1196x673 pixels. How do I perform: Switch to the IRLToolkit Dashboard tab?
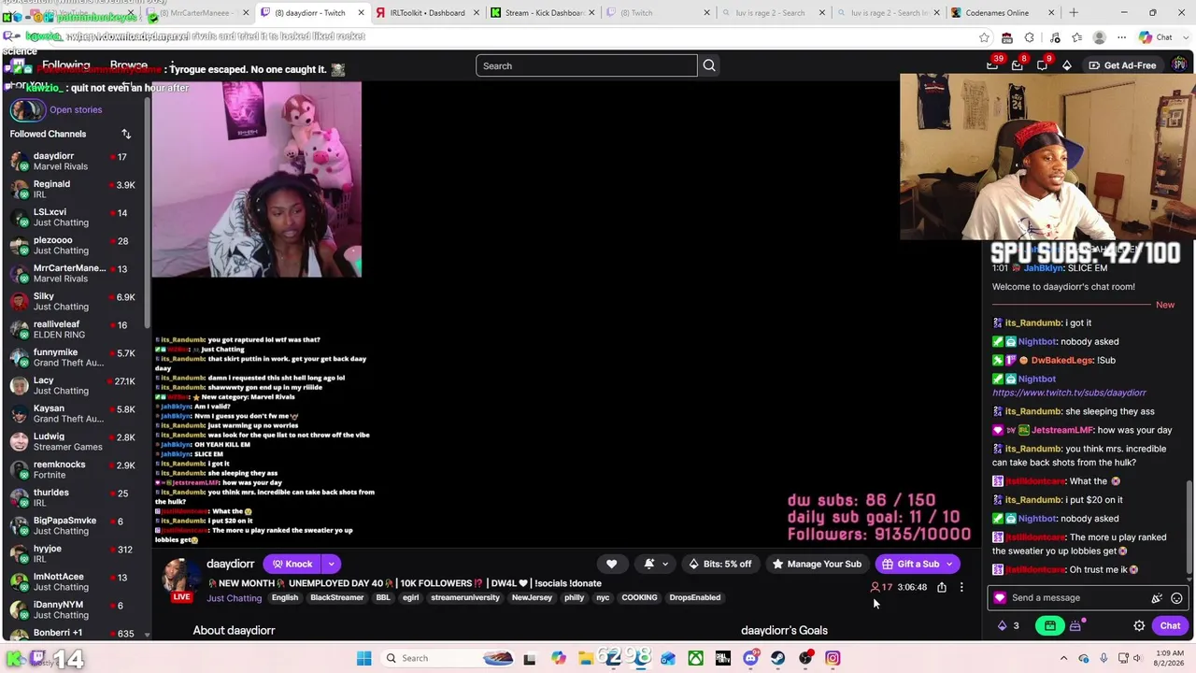(x=427, y=13)
